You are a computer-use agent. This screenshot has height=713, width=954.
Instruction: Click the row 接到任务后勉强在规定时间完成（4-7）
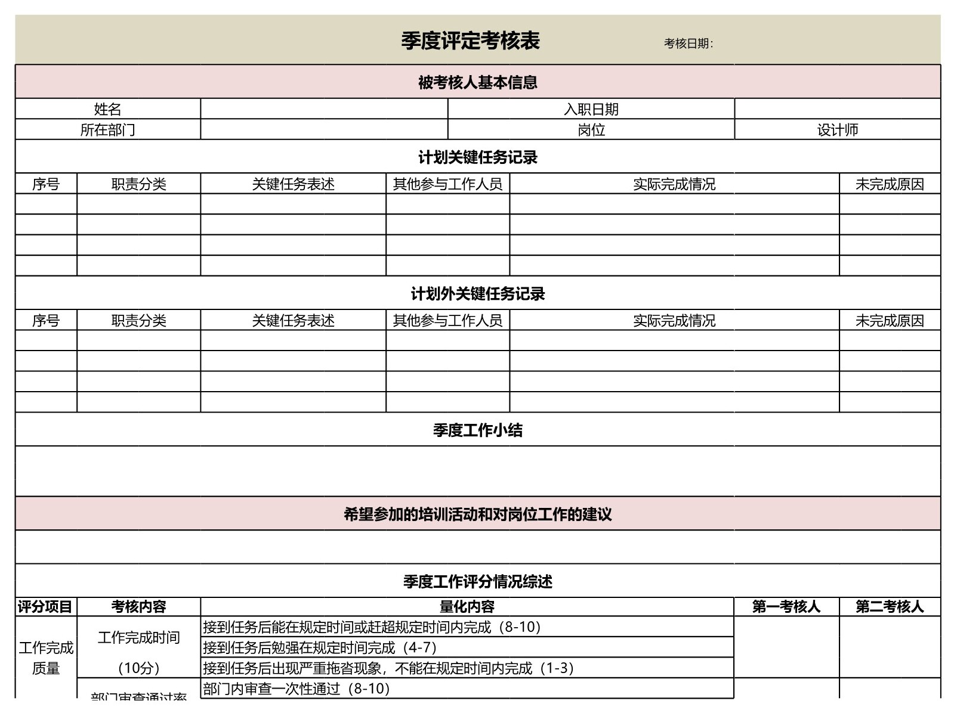pyautogui.click(x=467, y=647)
